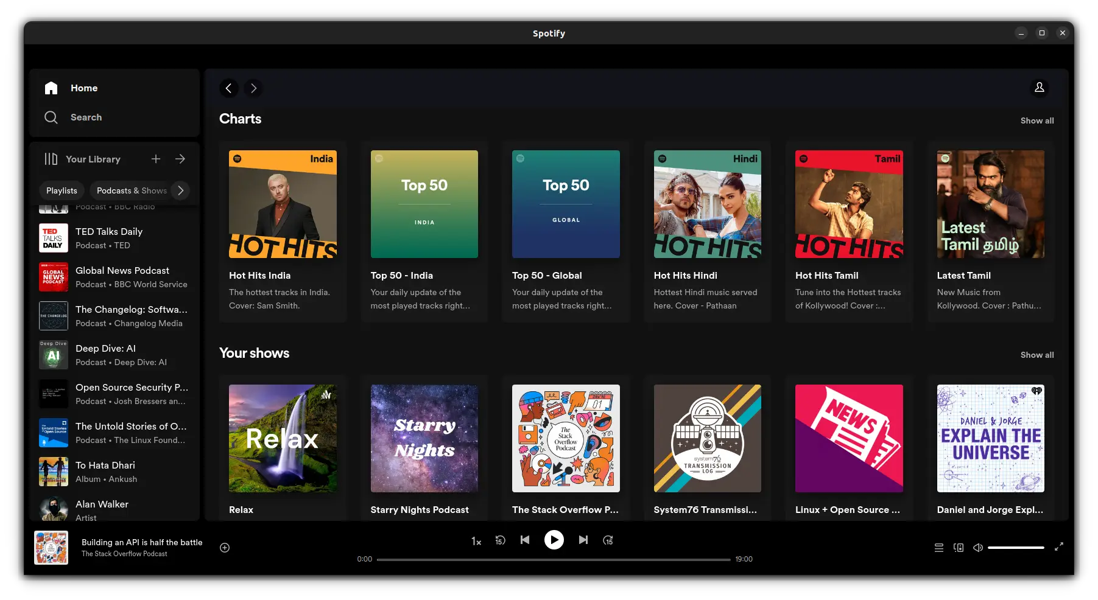This screenshot has height=600, width=1098.
Task: Change playback speed 1x
Action: point(476,541)
